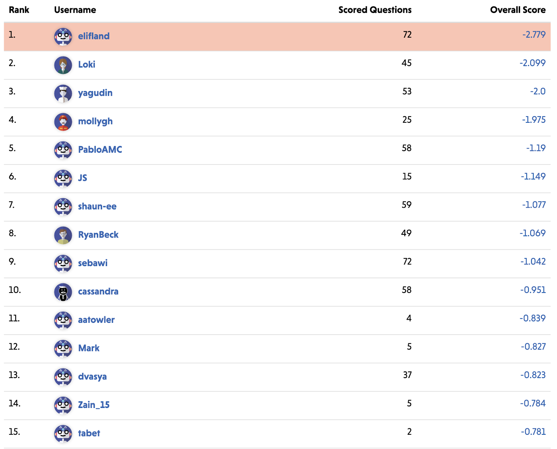Click cassandra's black robot avatar
This screenshot has width=557, height=449.
[x=63, y=292]
